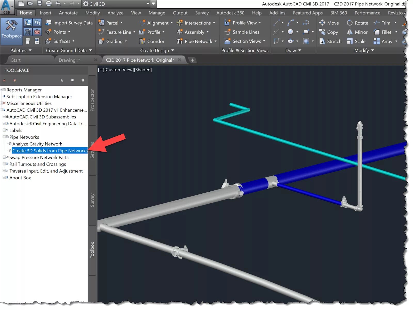This screenshot has width=413, height=310.
Task: Select the Circle draw tool
Action: point(290,32)
